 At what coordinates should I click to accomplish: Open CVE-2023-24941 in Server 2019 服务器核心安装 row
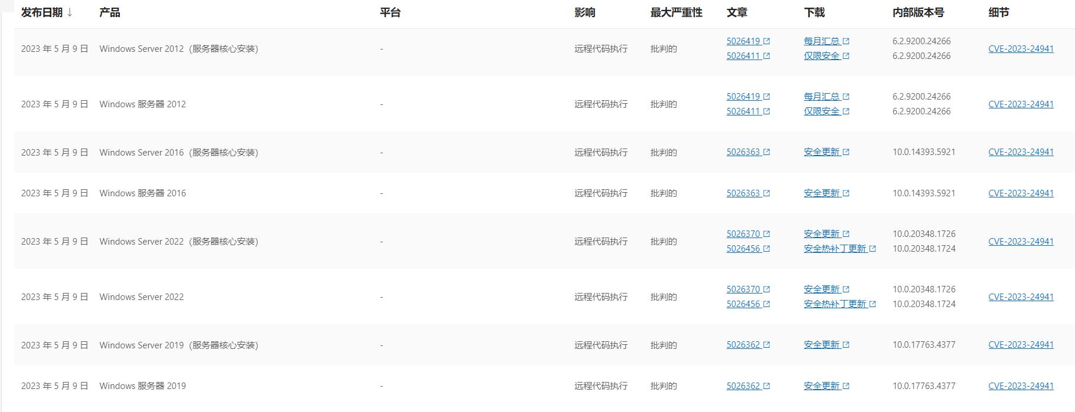click(x=1021, y=345)
